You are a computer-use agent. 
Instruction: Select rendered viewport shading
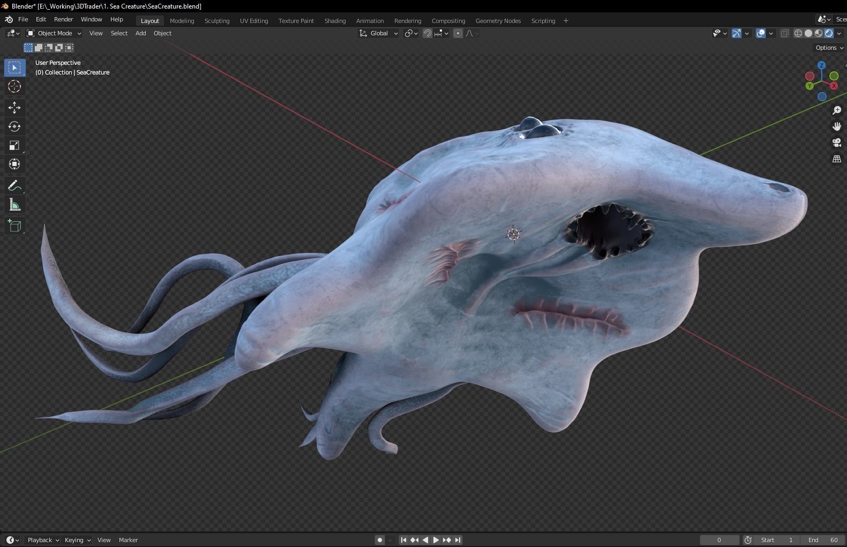[829, 33]
